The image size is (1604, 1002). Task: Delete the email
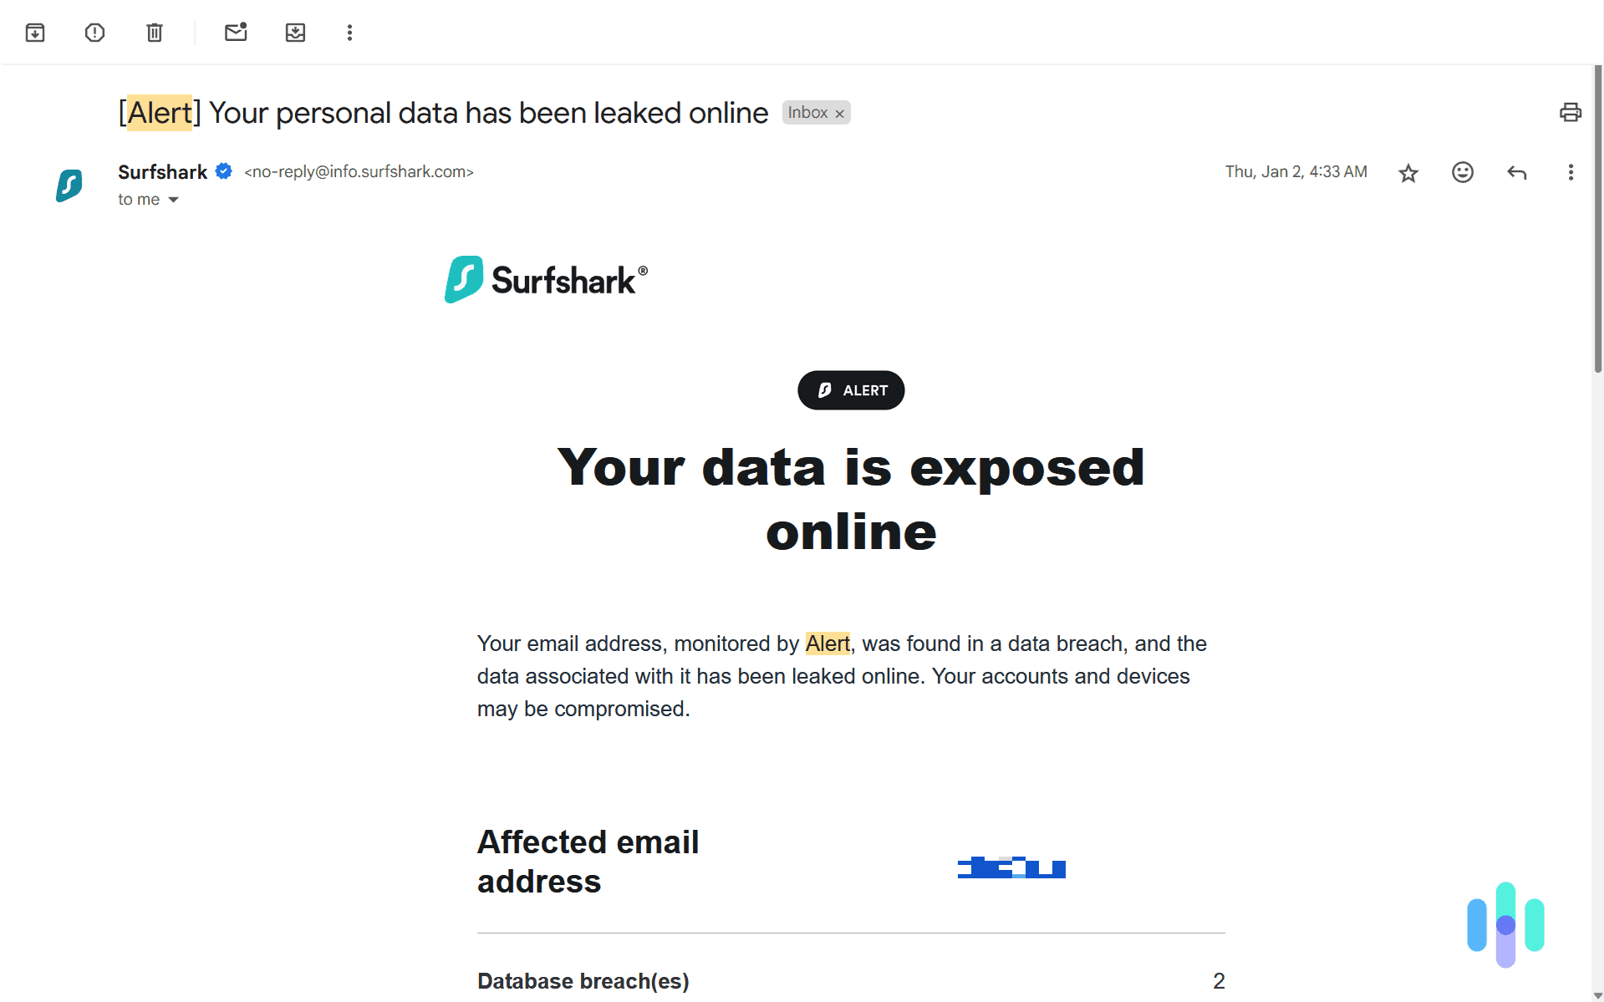click(x=154, y=33)
